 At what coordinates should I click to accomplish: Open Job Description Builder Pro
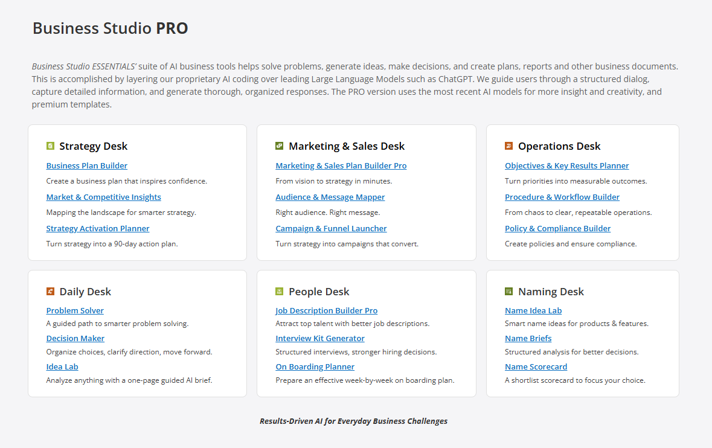(327, 310)
